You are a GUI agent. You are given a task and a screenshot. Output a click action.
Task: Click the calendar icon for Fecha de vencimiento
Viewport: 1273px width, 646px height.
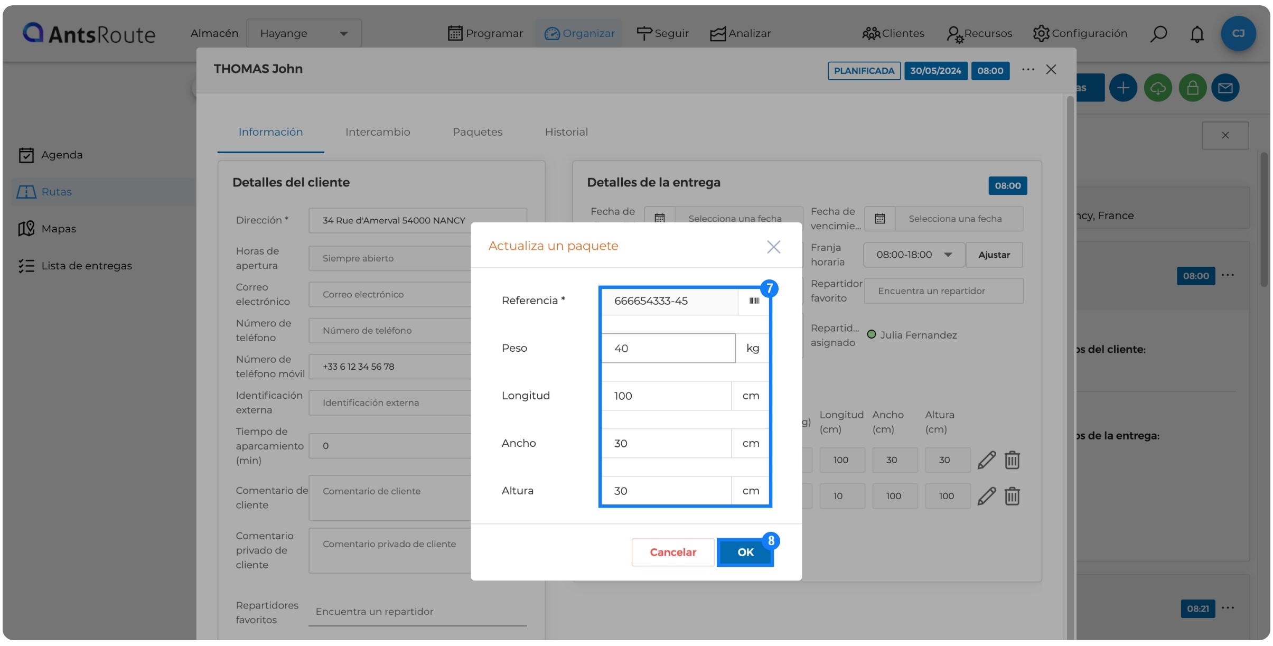tap(879, 219)
